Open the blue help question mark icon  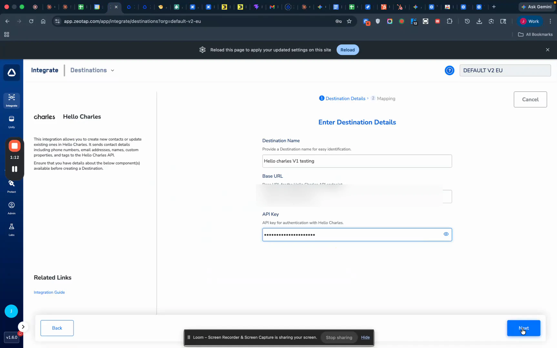coord(449,70)
